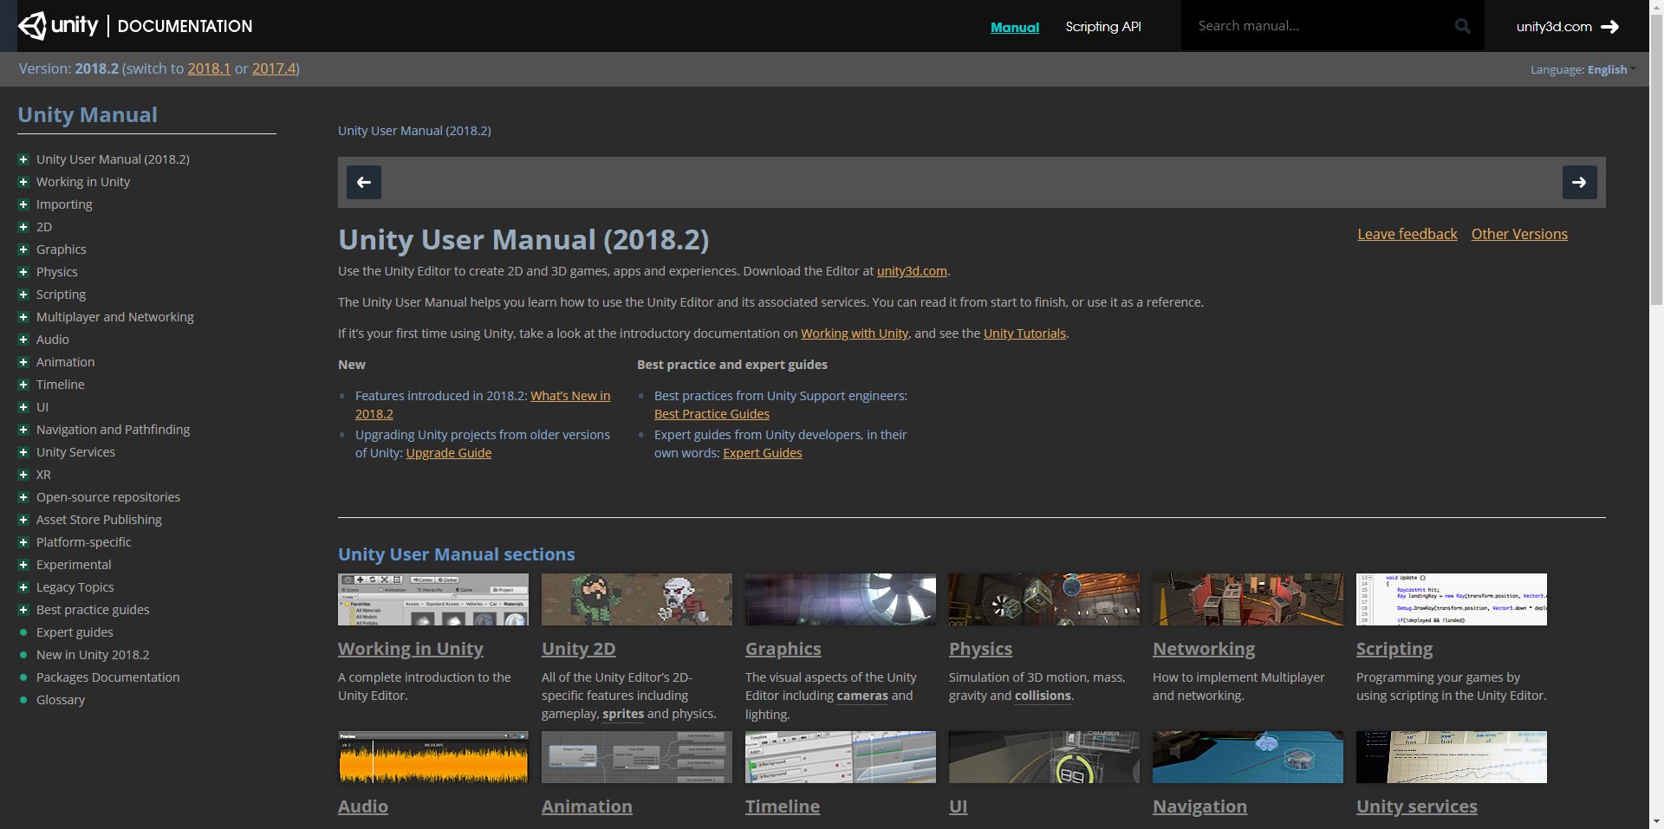Switch to the Scripting API tab
1664x829 pixels.
[x=1102, y=26]
